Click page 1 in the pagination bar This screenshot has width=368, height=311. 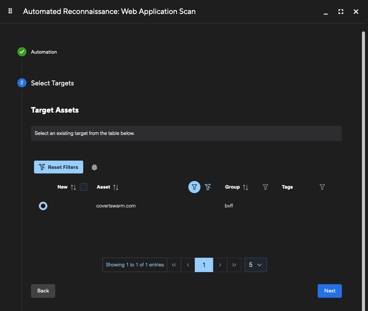(204, 265)
